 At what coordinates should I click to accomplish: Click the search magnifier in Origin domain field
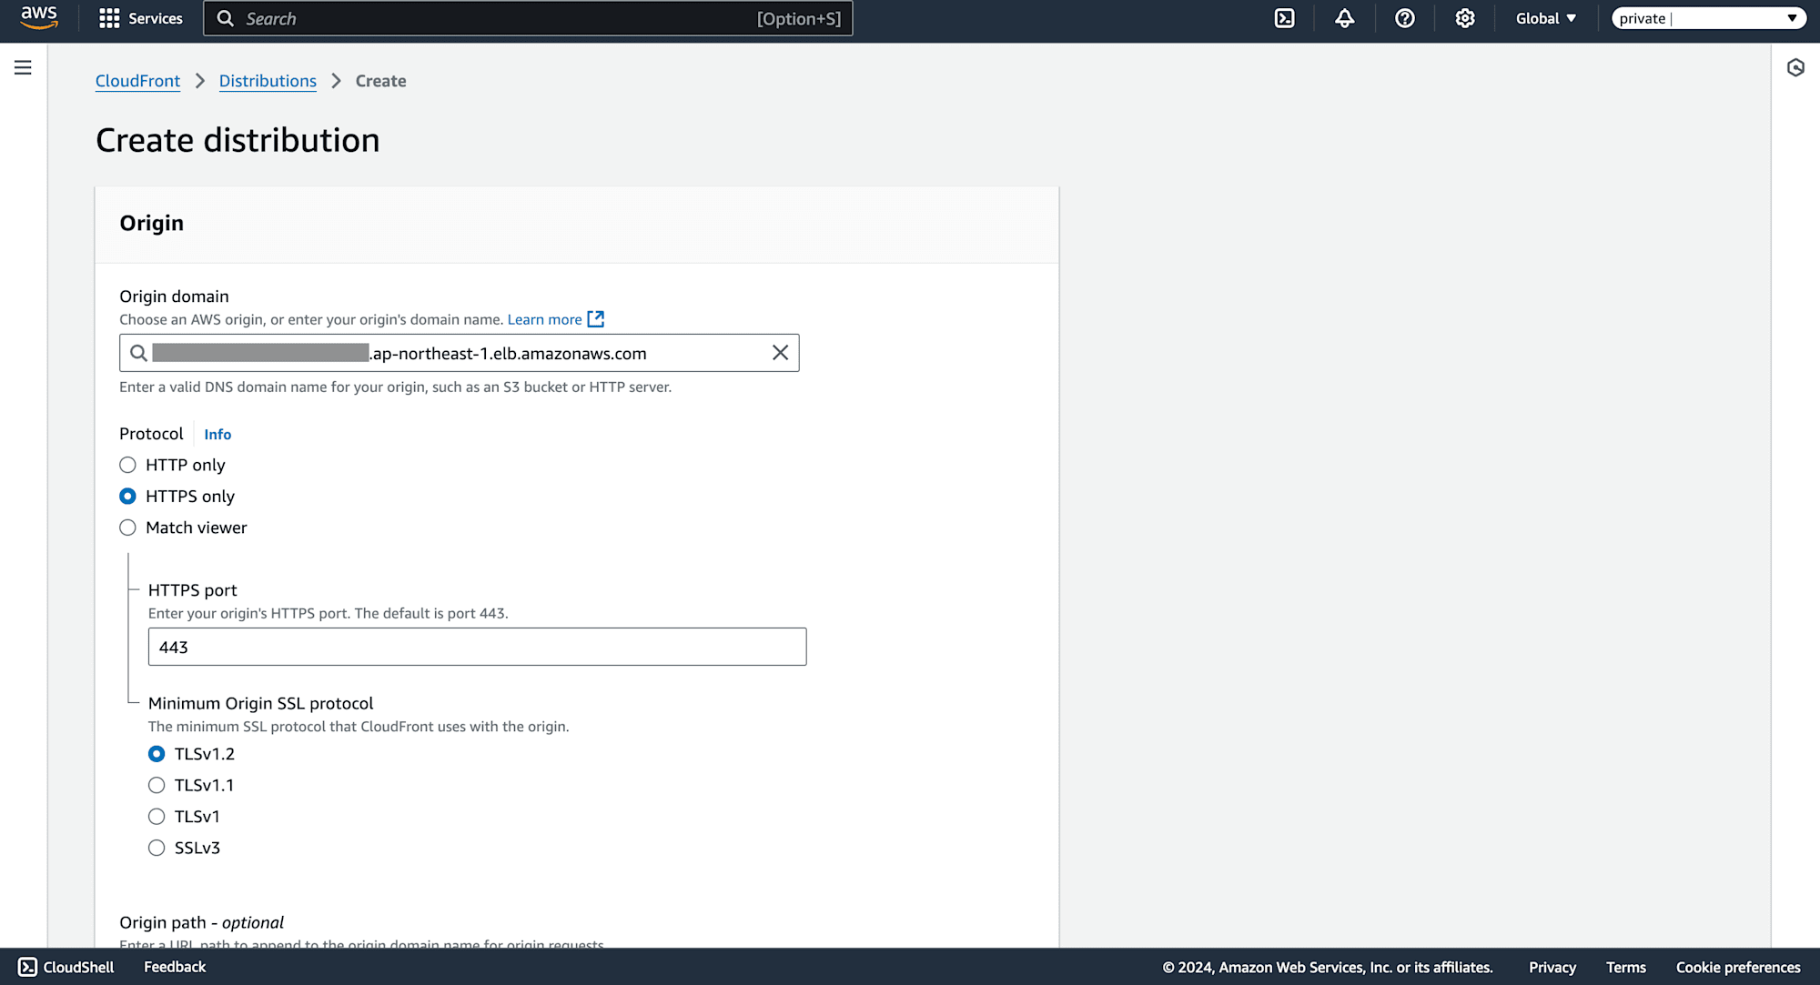138,353
